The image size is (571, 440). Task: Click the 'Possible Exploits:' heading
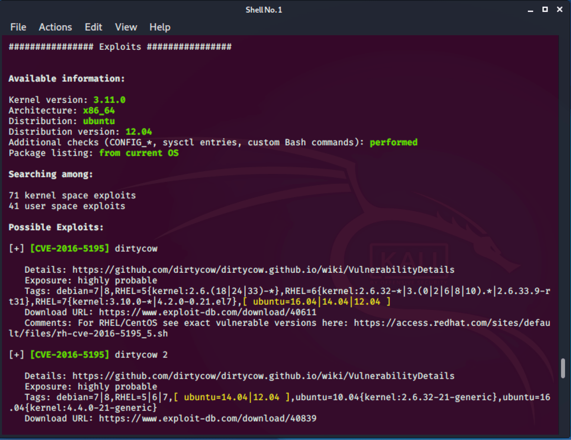(x=56, y=227)
